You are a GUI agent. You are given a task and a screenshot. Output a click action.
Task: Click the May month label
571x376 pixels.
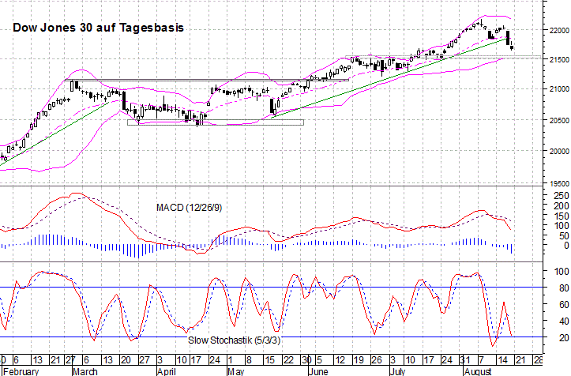[235, 371]
